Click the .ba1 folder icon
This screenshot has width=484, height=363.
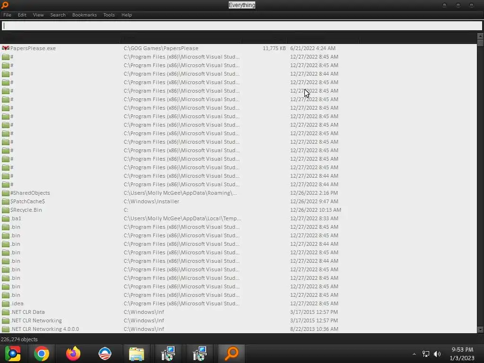pos(6,218)
